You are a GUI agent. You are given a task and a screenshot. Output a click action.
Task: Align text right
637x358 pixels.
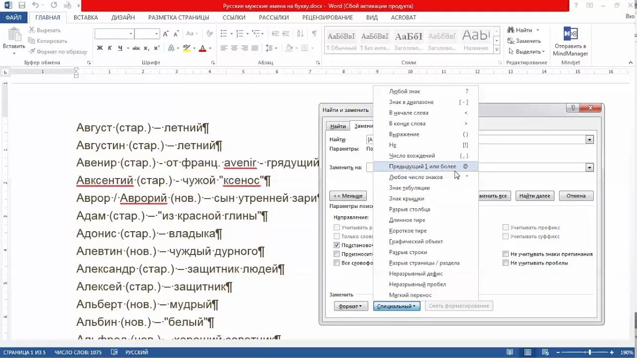point(245,48)
